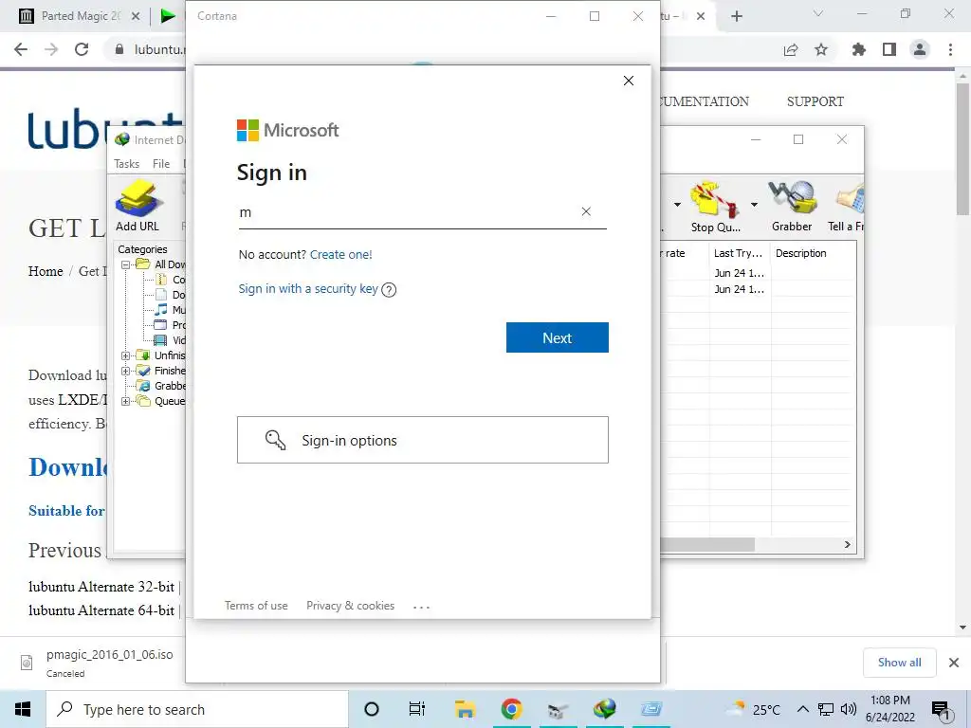
Task: Open Stop Queue dropdown arrow
Action: (x=754, y=205)
